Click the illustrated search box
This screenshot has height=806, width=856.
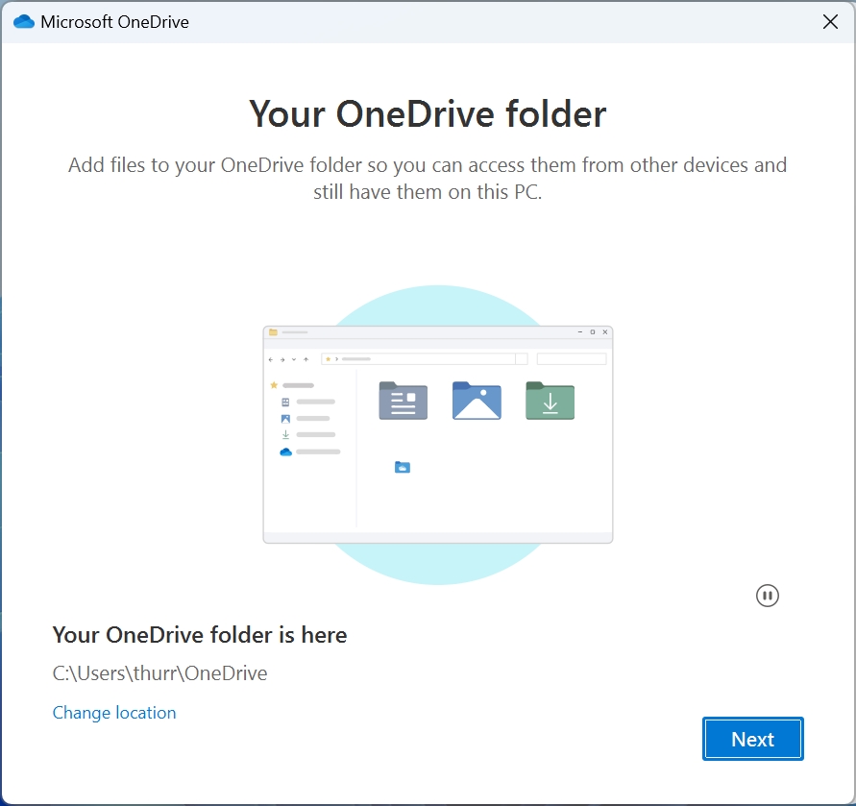[572, 359]
